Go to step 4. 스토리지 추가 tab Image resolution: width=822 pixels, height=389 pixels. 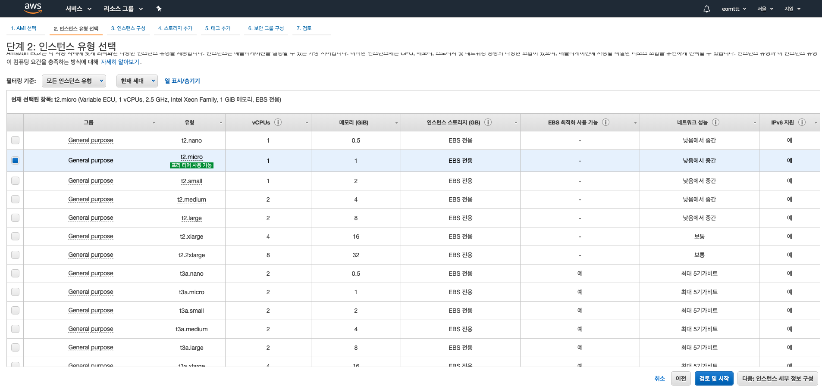click(x=175, y=28)
